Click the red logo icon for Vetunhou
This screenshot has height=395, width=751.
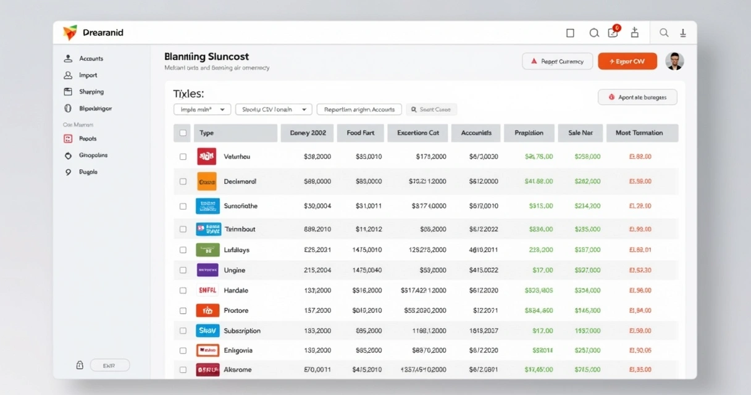tap(206, 156)
